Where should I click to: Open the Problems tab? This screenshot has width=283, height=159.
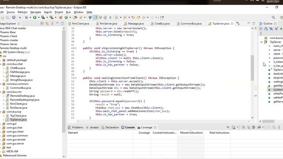pos(76,128)
